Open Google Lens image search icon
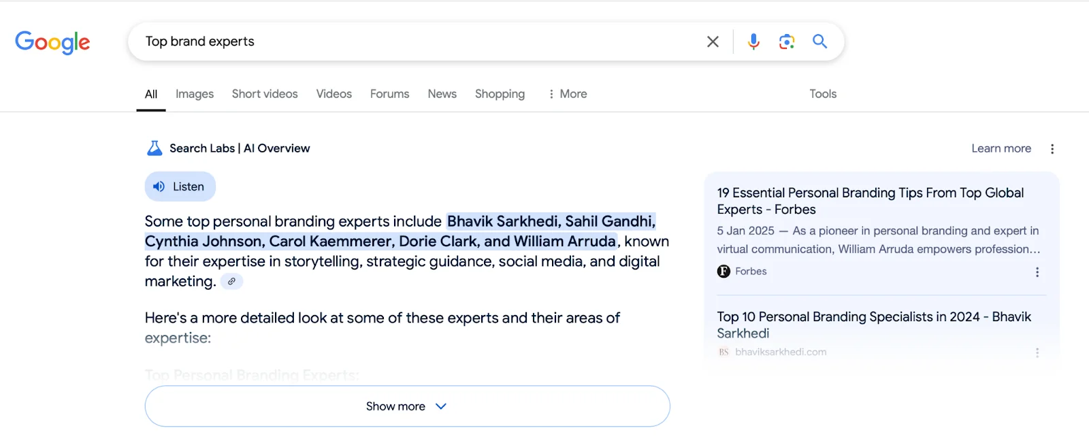Viewport: 1089px width, 441px height. (787, 42)
